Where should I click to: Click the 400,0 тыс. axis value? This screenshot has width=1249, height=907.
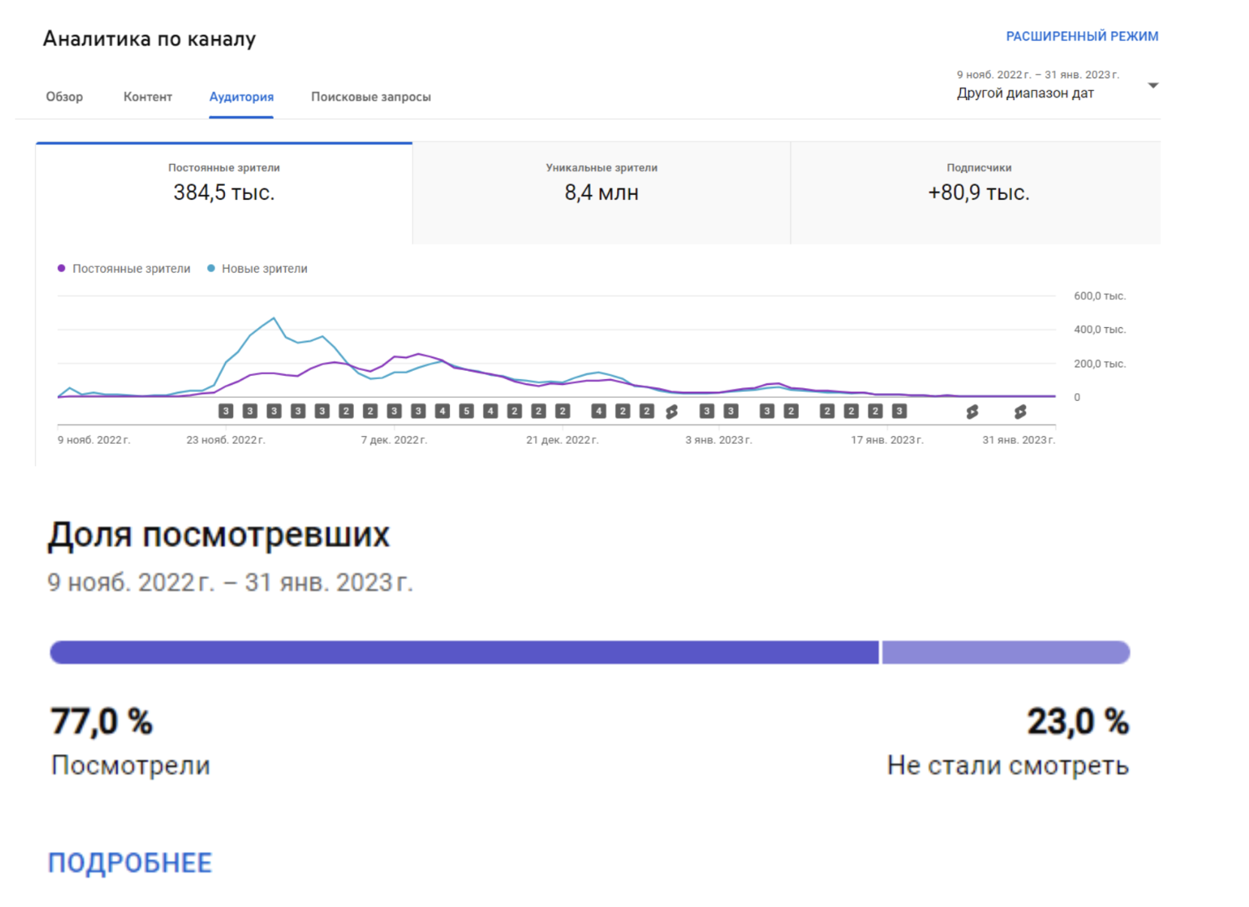point(1099,329)
